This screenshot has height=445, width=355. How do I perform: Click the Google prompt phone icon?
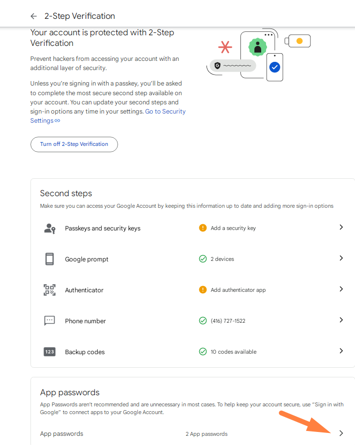[50, 259]
